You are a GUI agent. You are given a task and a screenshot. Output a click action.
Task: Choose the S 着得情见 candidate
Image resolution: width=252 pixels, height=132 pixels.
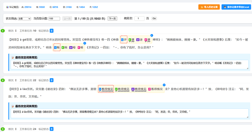pos(106,89)
